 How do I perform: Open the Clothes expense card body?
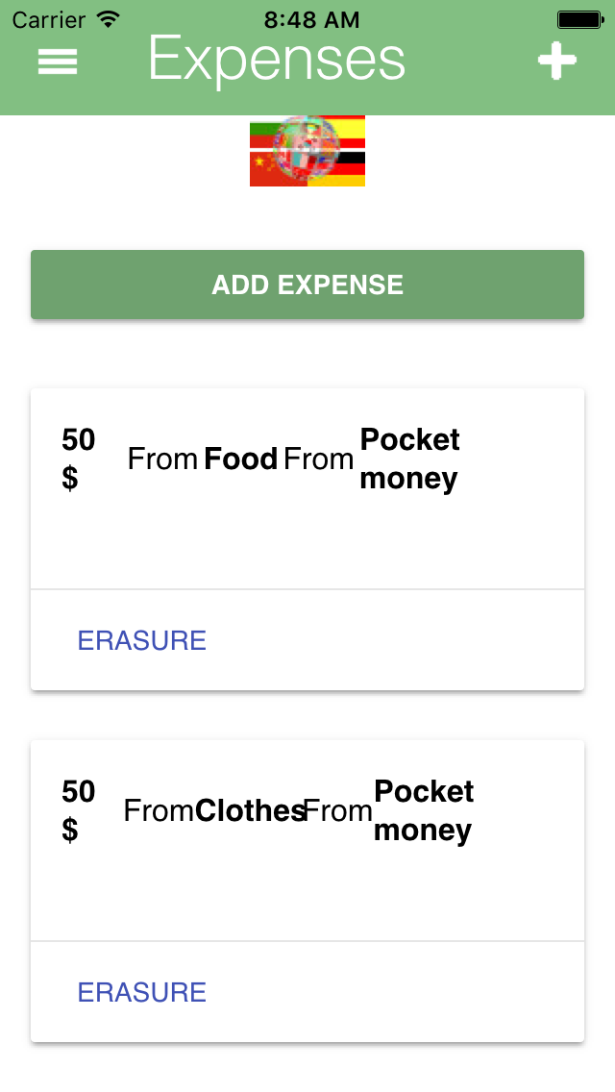[x=307, y=840]
